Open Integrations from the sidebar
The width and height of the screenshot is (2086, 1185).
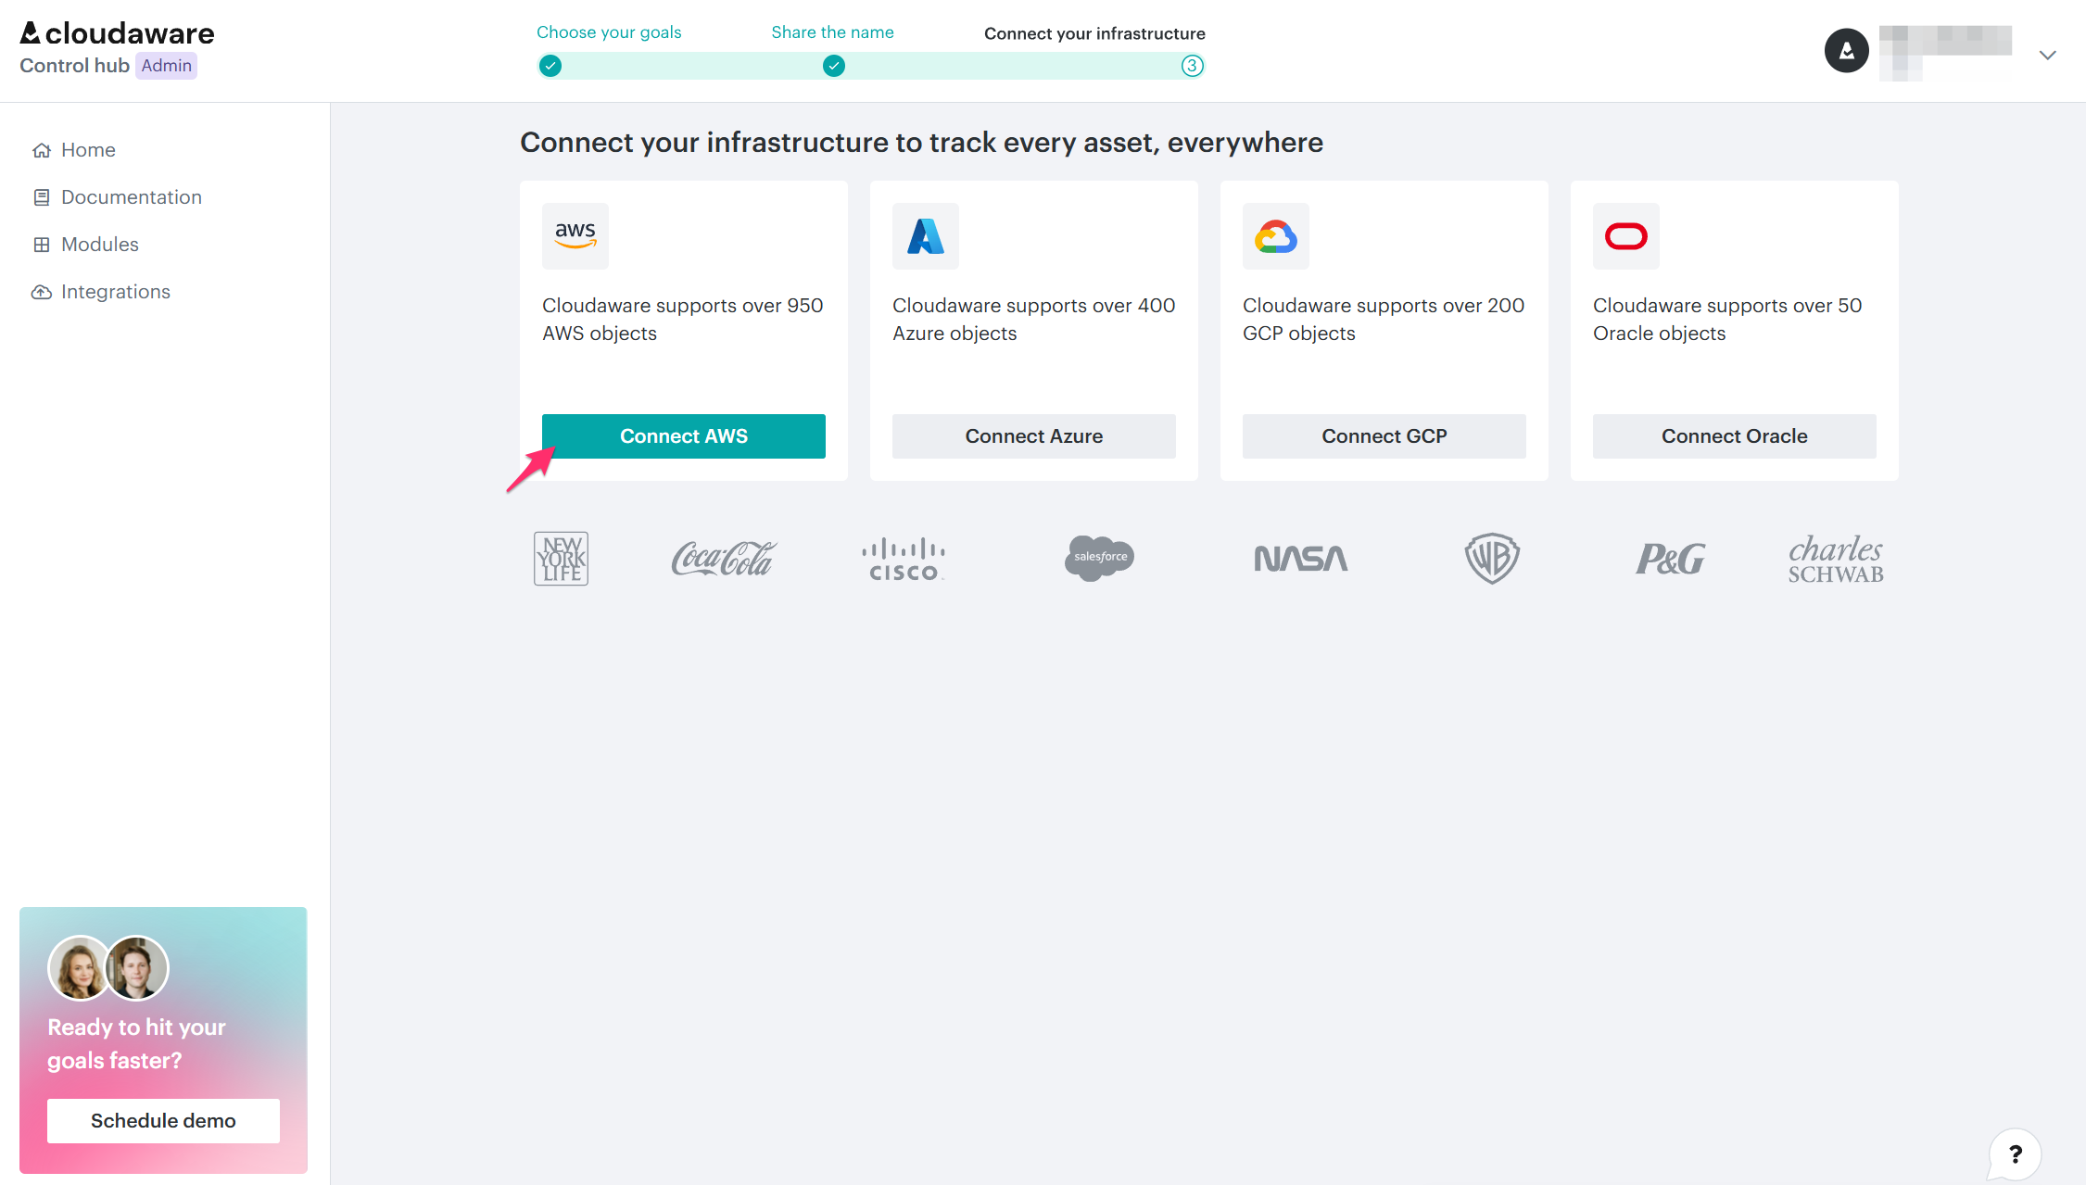(x=115, y=291)
